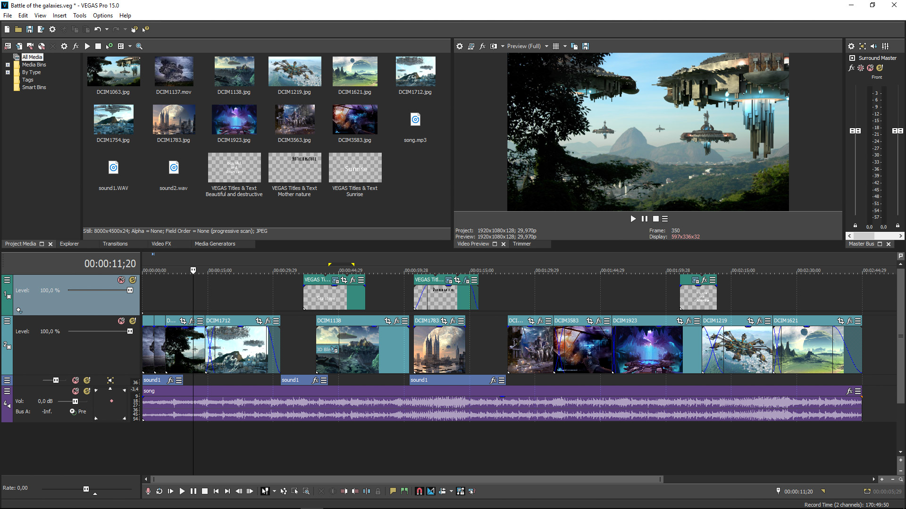Click the Media Generators button

(215, 244)
